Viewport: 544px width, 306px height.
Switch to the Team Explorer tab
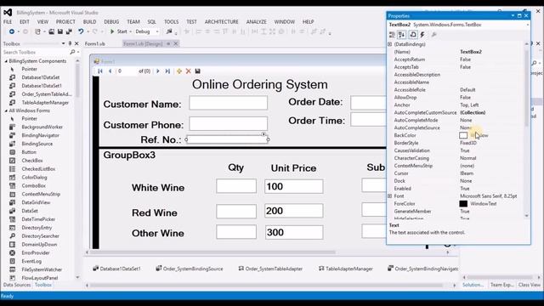click(501, 285)
